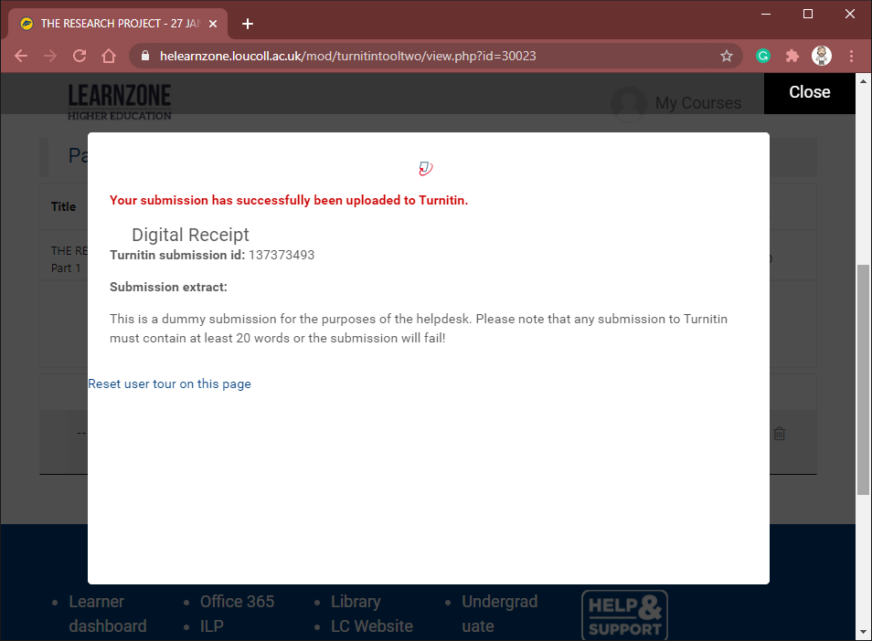This screenshot has height=641, width=872.
Task: Click the scrollbar up arrow
Action: 863,81
